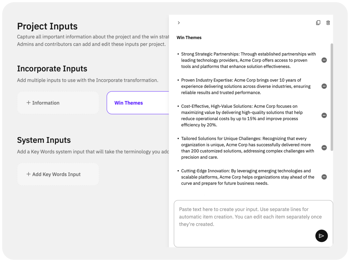Click the plus icon on the Information card
Image resolution: width=350 pixels, height=262 pixels.
click(x=29, y=103)
